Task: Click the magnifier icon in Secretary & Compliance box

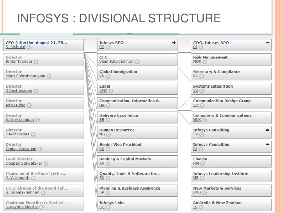Action: 201,76
